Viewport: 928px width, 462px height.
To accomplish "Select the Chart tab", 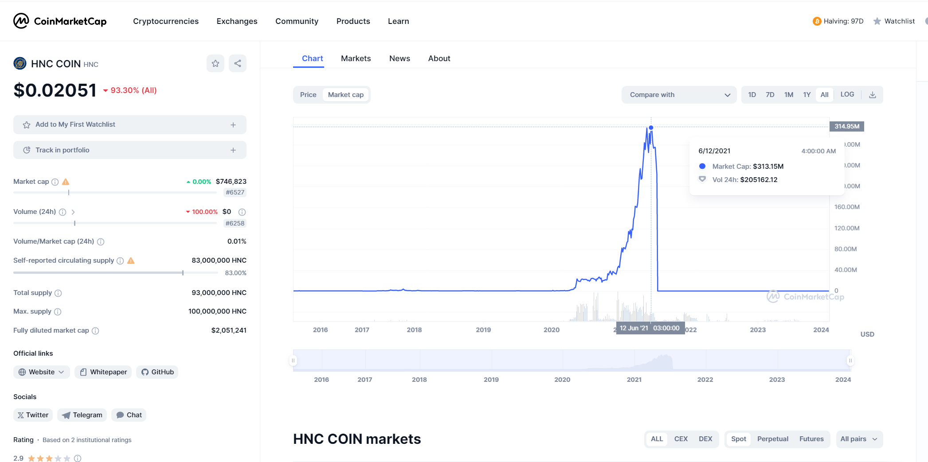I will pyautogui.click(x=312, y=58).
